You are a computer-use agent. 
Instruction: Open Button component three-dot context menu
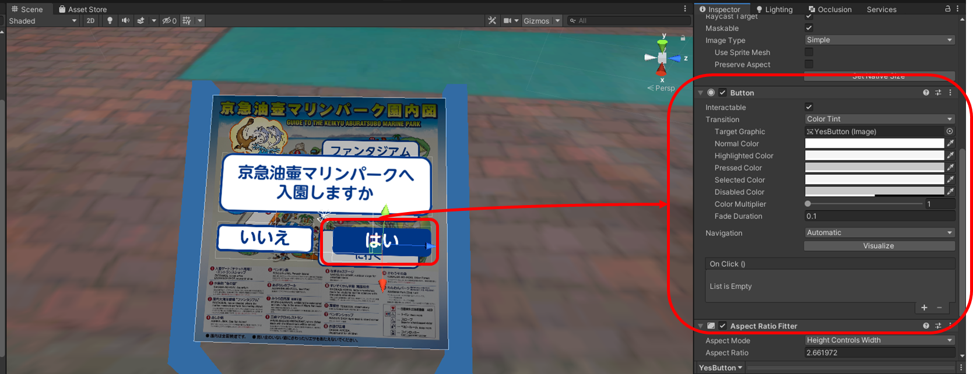click(x=950, y=93)
